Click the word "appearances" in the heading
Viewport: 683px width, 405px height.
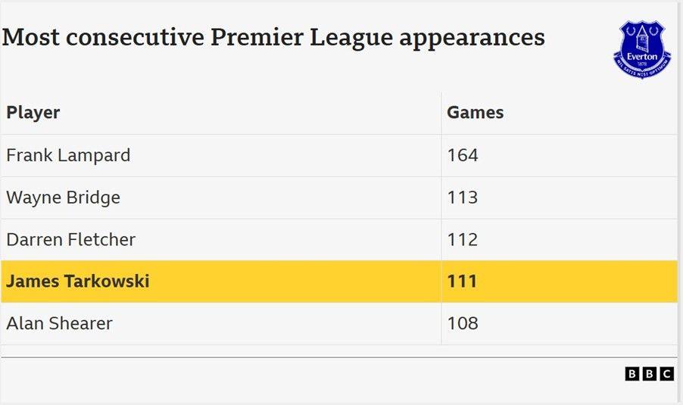point(472,38)
